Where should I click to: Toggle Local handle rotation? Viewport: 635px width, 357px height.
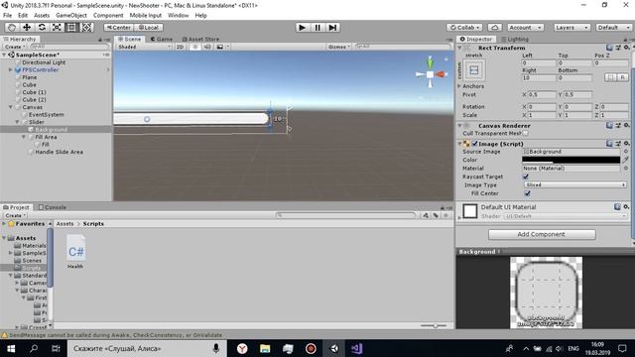[149, 27]
